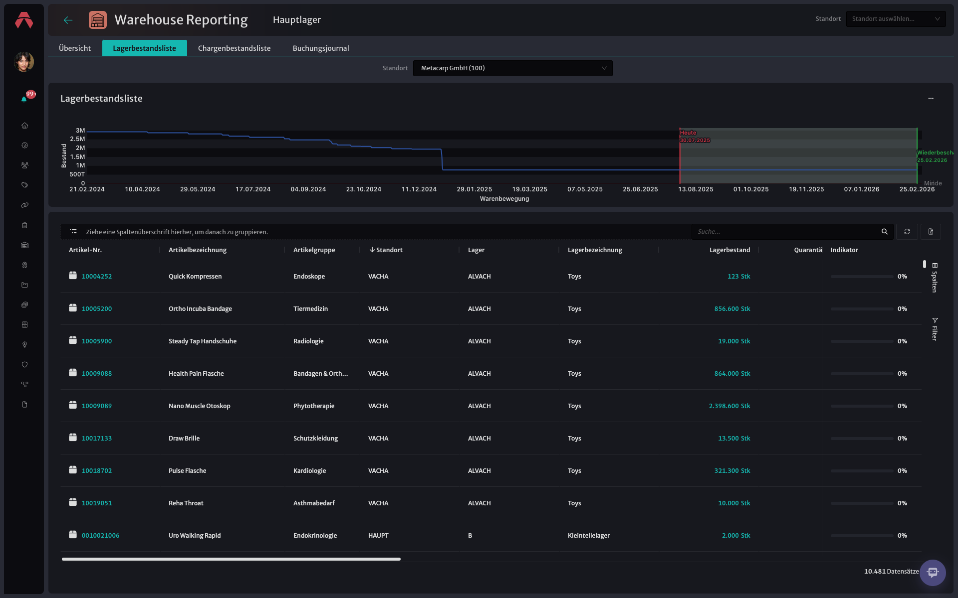Viewport: 958px width, 598px height.
Task: Click the back arrow next to Warehouse Reporting
Action: coord(68,20)
